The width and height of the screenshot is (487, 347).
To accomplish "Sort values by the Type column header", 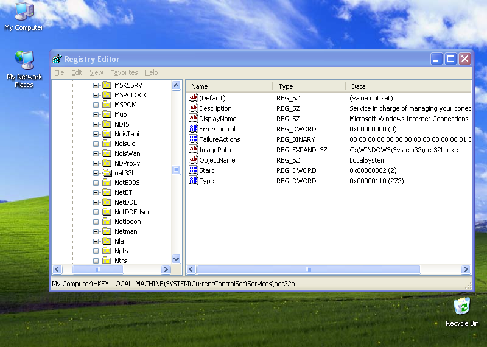I will pos(309,86).
